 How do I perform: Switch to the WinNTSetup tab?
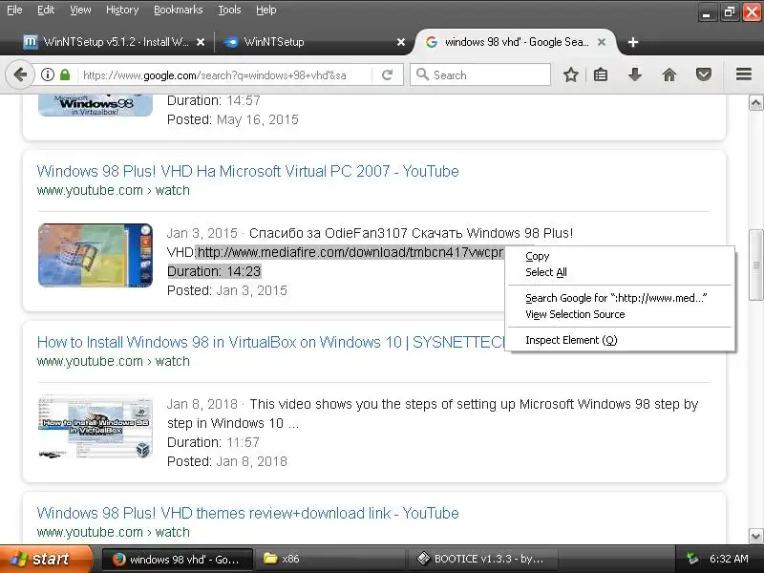[312, 42]
